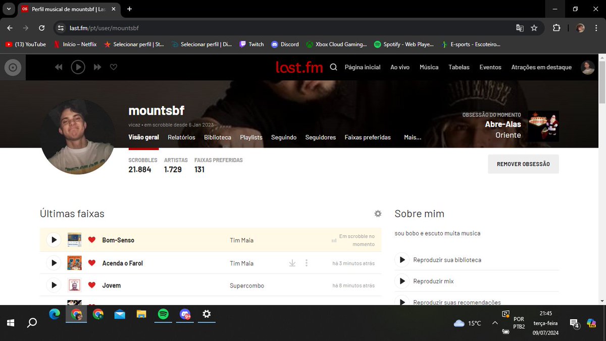
Task: Go to Página inicial
Action: click(363, 67)
